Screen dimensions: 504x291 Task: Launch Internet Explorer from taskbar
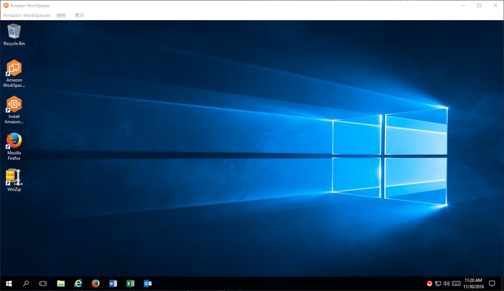click(78, 283)
